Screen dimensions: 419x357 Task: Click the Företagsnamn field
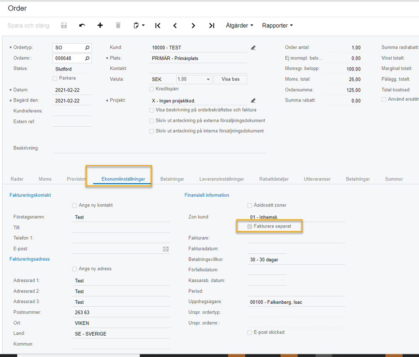coord(121,217)
